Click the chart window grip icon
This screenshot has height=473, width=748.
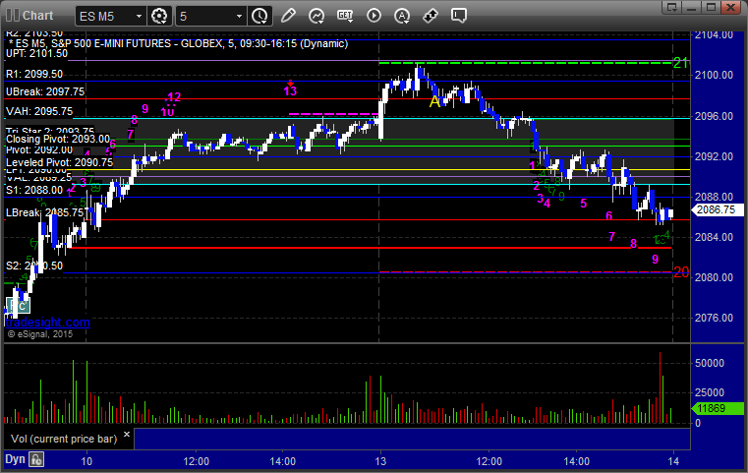13,16
